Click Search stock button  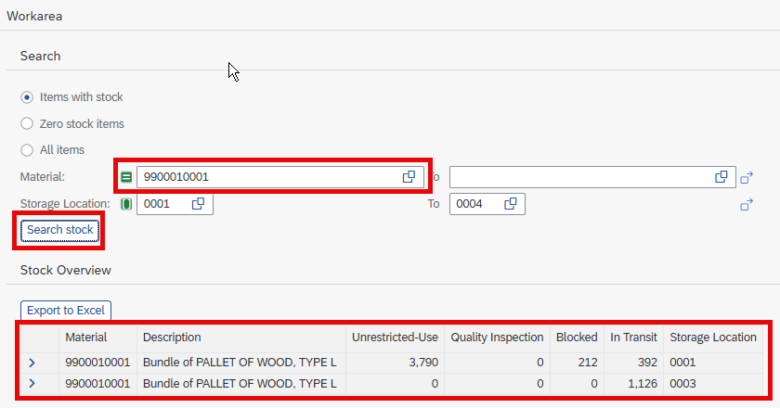click(60, 230)
